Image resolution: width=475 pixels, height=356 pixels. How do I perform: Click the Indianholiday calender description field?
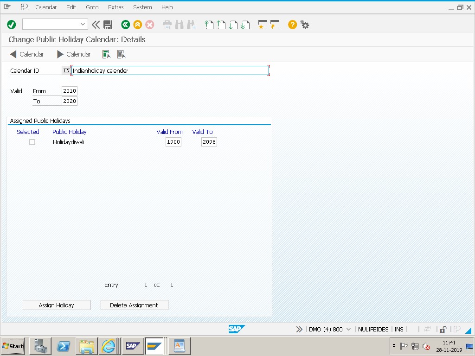(x=170, y=70)
